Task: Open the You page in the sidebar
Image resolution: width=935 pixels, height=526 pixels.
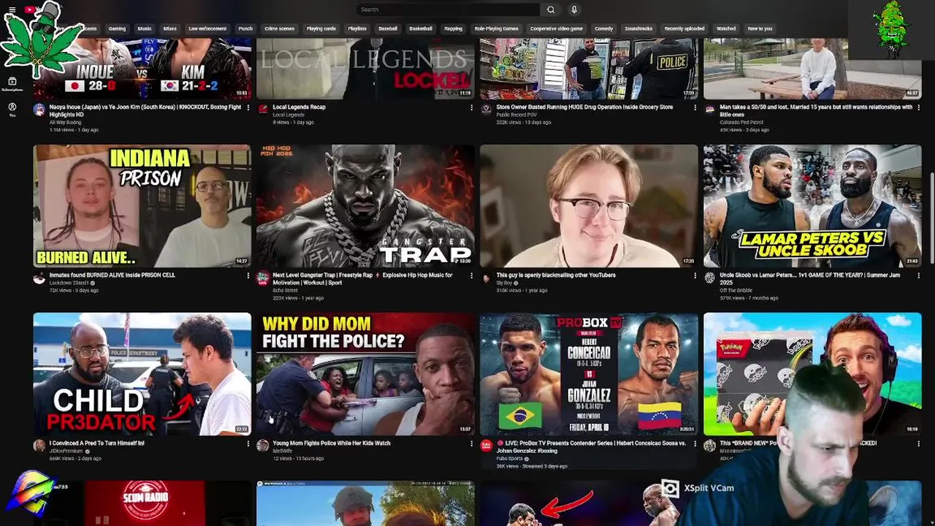Action: tap(12, 110)
